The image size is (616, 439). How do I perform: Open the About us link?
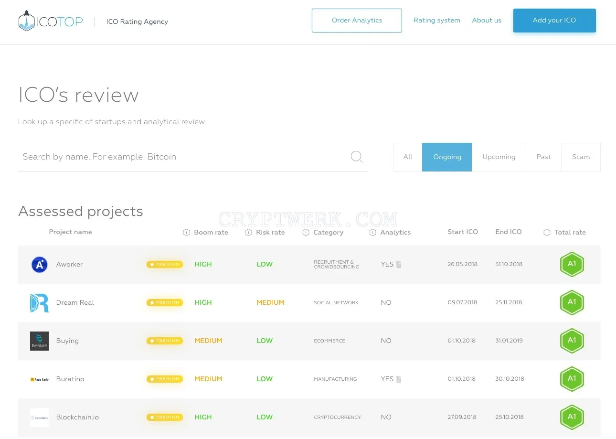487,21
